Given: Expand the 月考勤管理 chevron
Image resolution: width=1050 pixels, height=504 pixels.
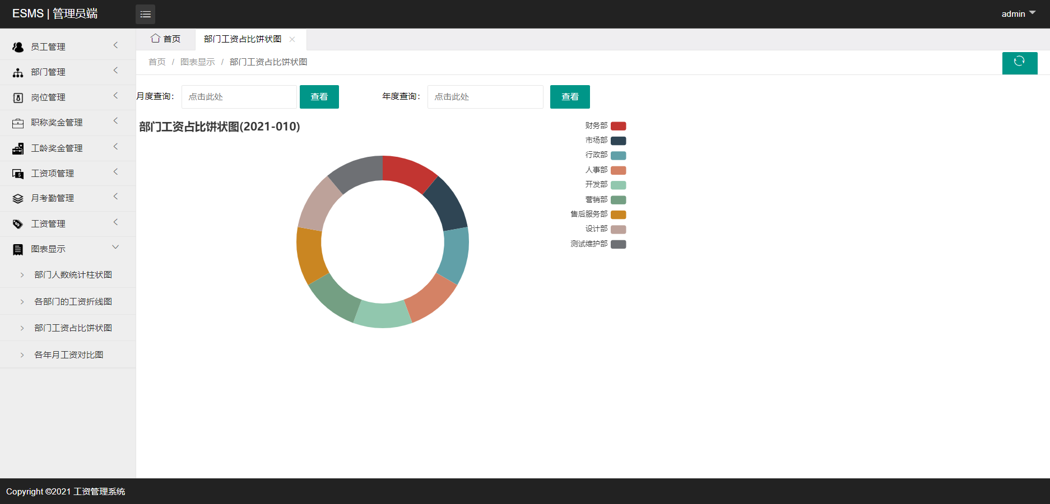Looking at the screenshot, I should coord(116,196).
